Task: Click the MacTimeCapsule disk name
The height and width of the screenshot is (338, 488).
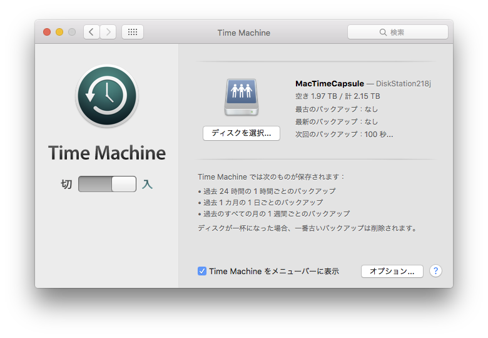Action: click(x=330, y=84)
